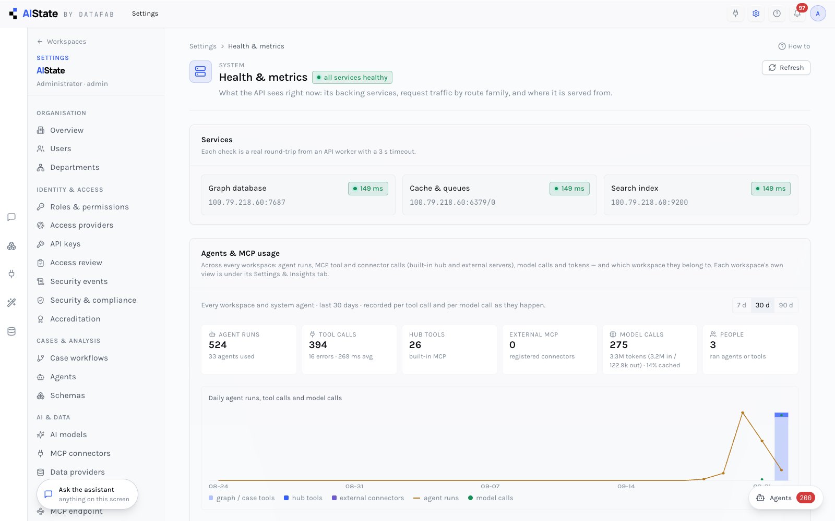
Task: Click Settings breadcrumb link
Action: [x=202, y=46]
